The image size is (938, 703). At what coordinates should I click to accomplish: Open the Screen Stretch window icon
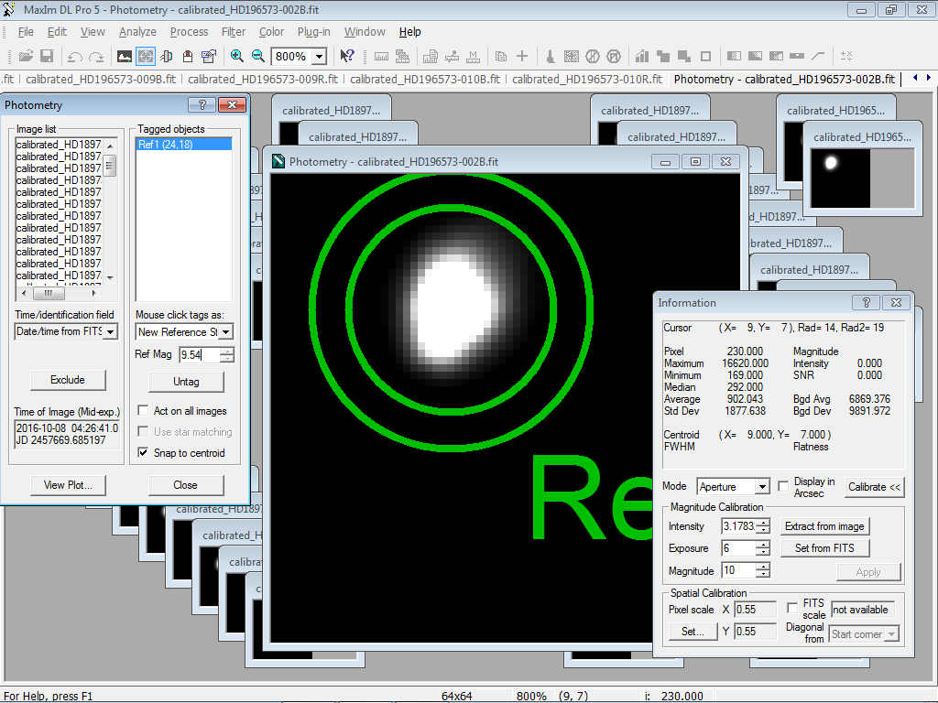(x=124, y=56)
